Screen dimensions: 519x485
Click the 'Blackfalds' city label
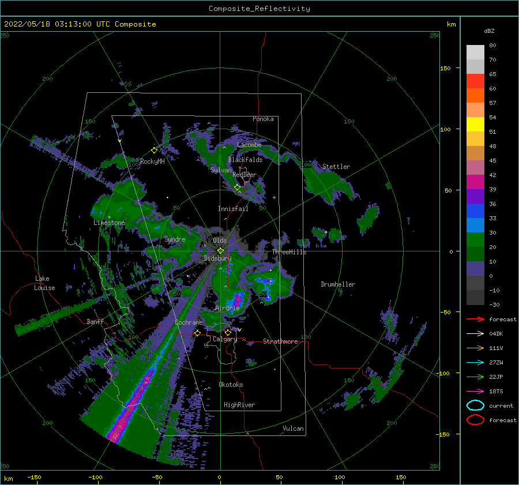coord(245,160)
